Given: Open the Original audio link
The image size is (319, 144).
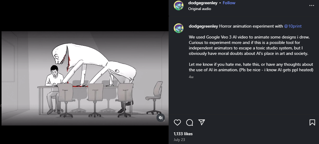Looking at the screenshot, I should (x=200, y=9).
